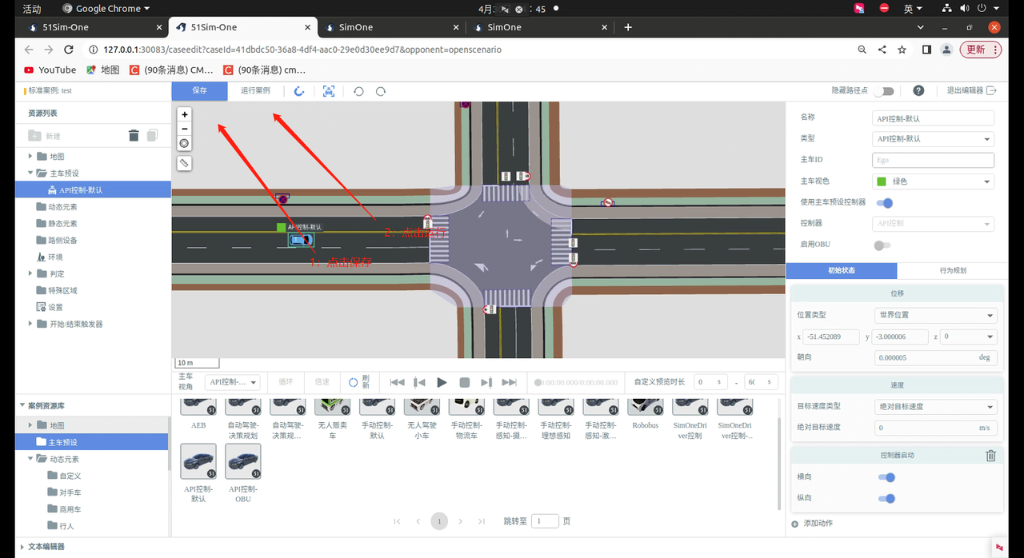Click the 保存 button
1024x558 pixels.
pyautogui.click(x=199, y=91)
